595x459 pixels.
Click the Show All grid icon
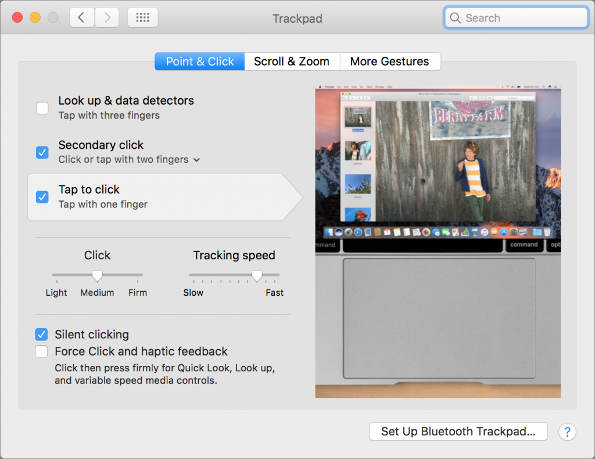(142, 17)
